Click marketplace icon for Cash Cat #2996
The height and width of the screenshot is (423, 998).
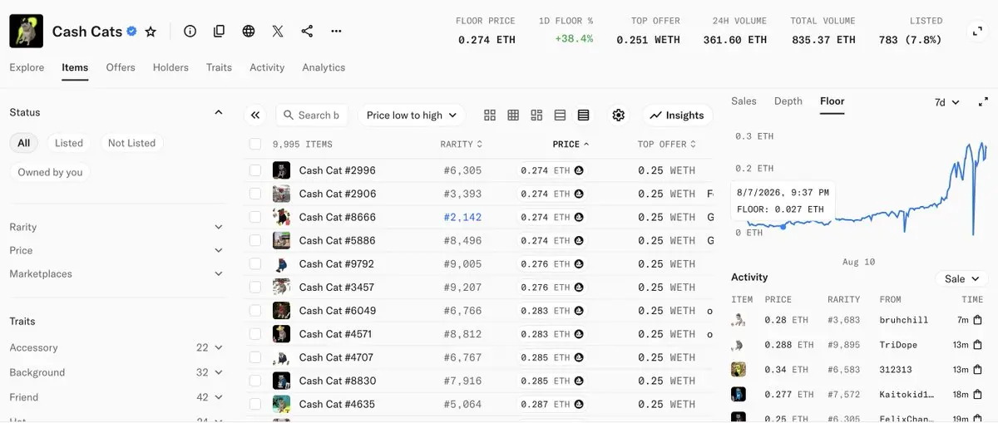point(579,170)
